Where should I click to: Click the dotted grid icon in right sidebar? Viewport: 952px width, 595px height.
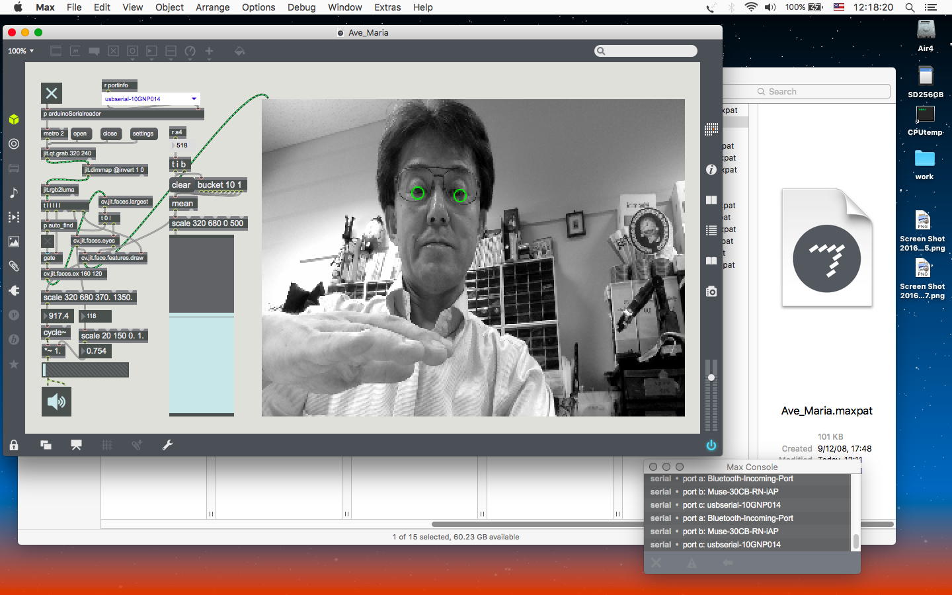pyautogui.click(x=711, y=129)
